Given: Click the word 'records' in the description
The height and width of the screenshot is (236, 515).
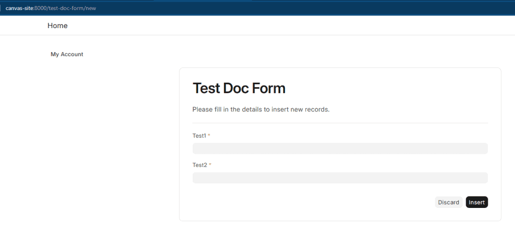Looking at the screenshot, I should [x=317, y=109].
